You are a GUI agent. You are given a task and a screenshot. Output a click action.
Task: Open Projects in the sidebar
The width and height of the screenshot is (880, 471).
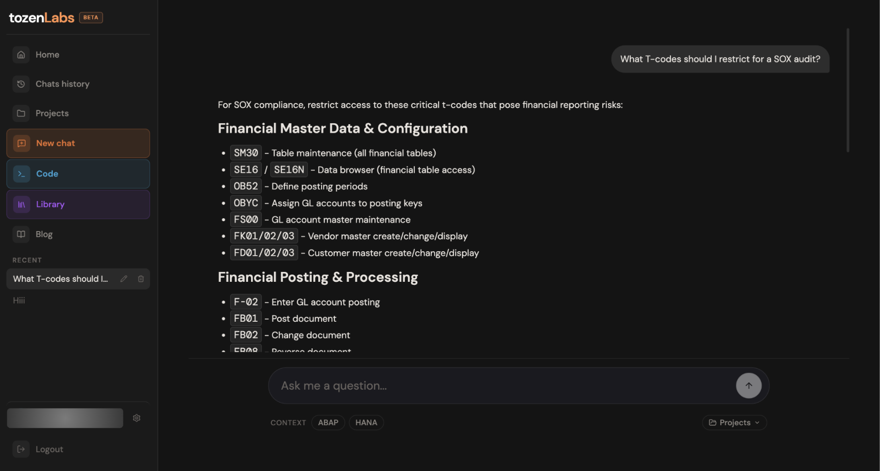tap(78, 113)
